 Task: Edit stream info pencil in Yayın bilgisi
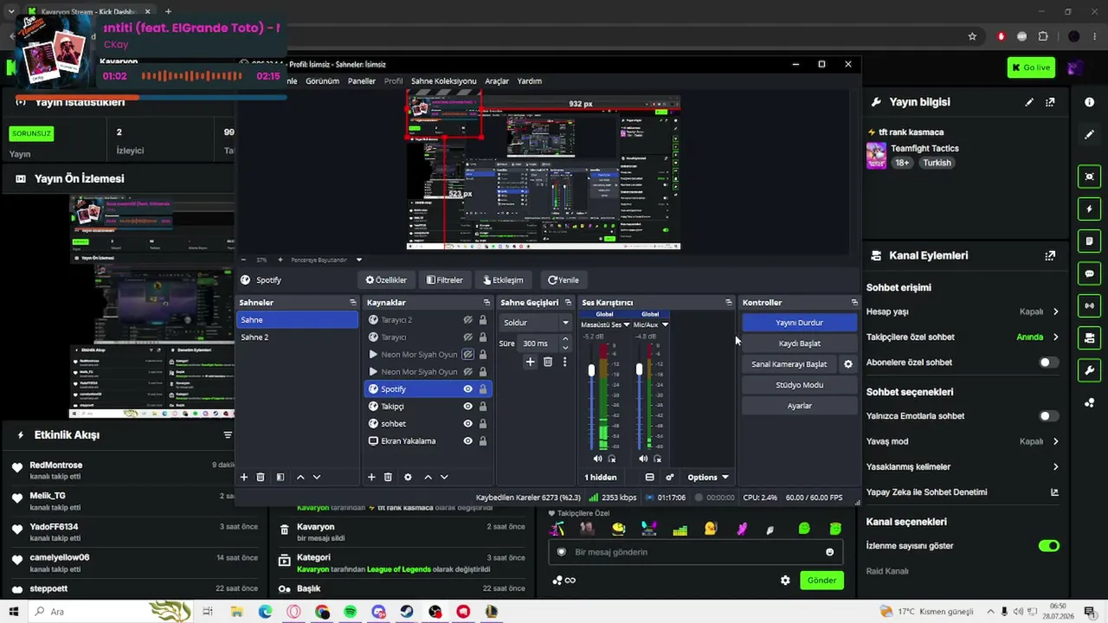(1029, 102)
